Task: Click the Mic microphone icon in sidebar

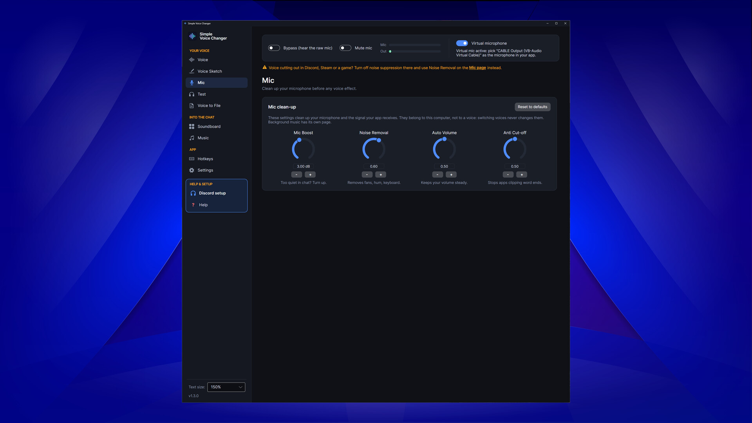Action: coord(192,83)
